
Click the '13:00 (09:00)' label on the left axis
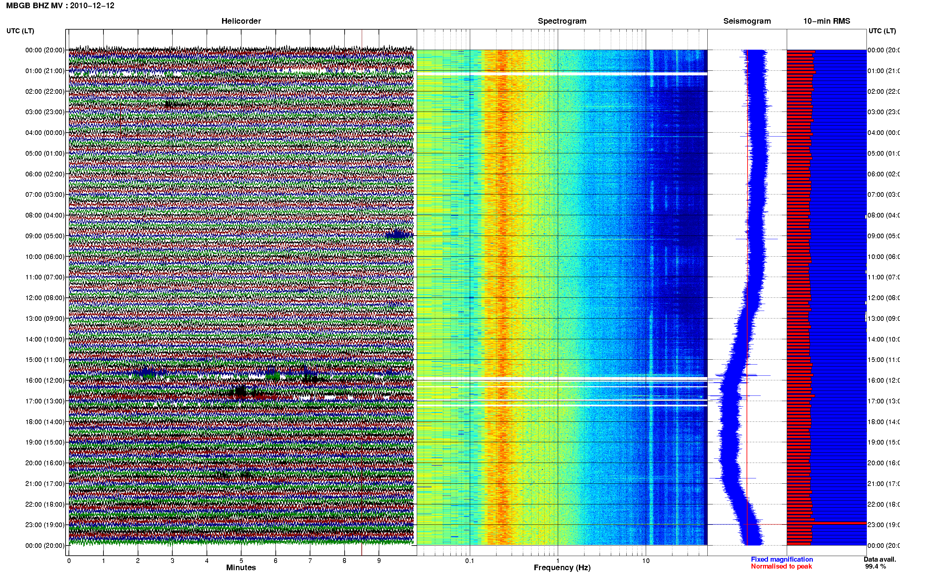pyautogui.click(x=45, y=318)
